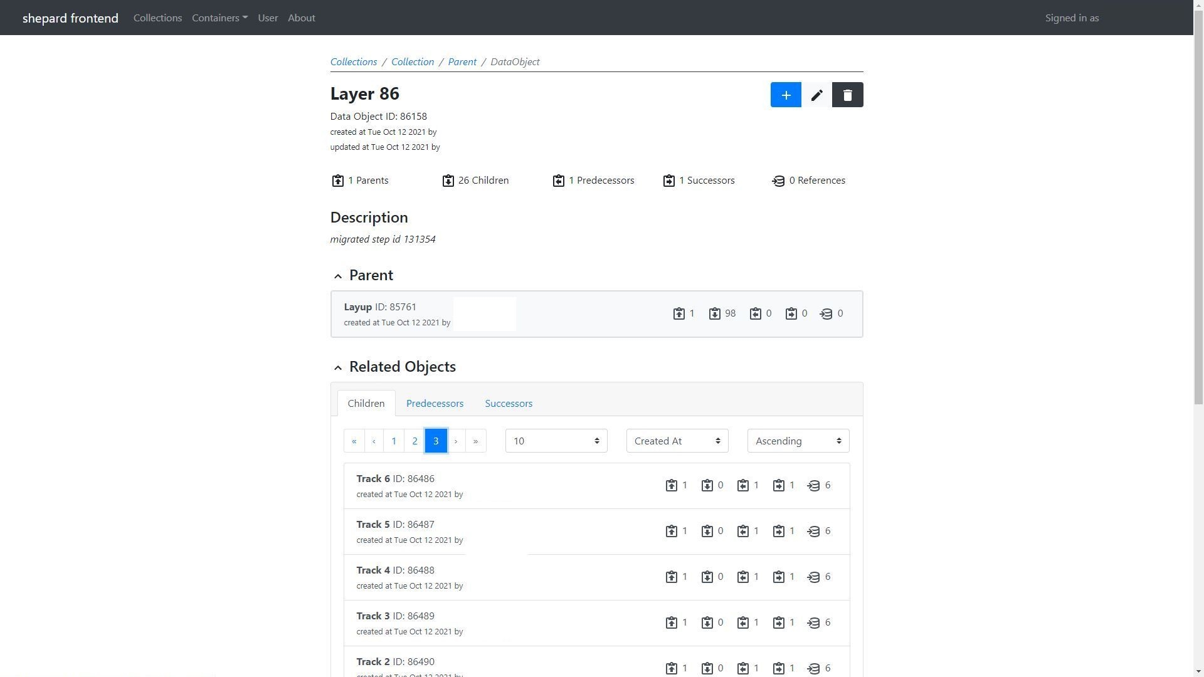Switch to the Predecessors tab
Viewport: 1204px width, 677px height.
435,403
